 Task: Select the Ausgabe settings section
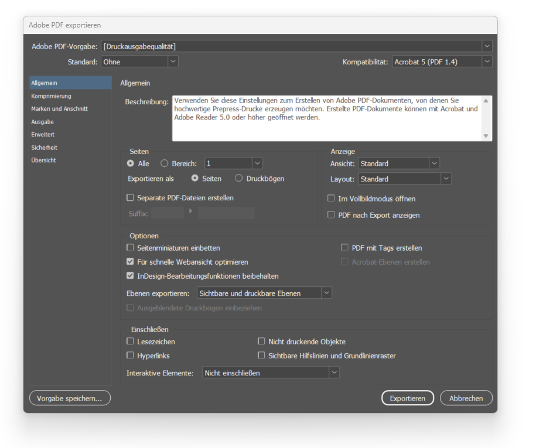42,121
